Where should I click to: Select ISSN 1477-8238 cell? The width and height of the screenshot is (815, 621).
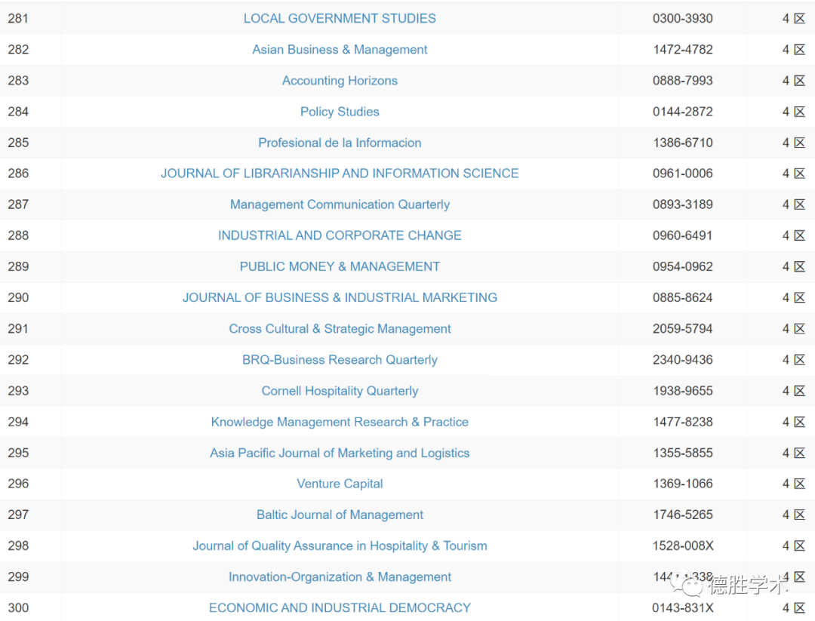tap(682, 422)
